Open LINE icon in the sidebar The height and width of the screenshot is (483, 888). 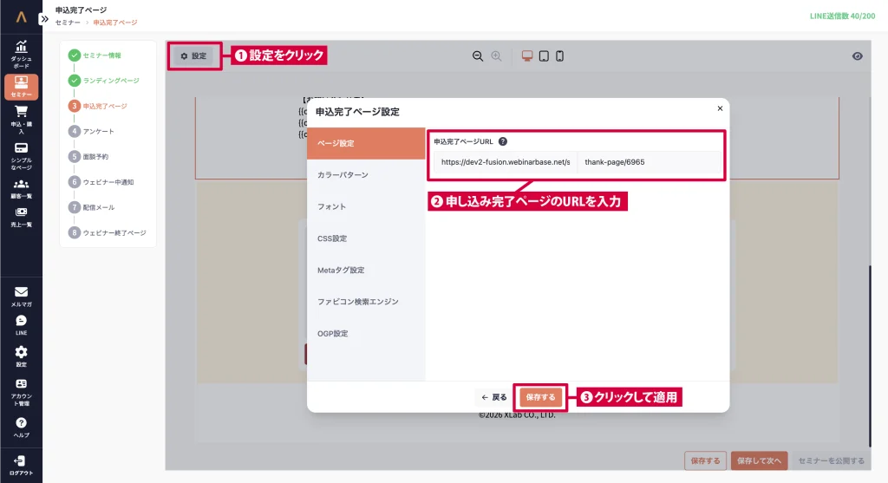[x=21, y=324]
